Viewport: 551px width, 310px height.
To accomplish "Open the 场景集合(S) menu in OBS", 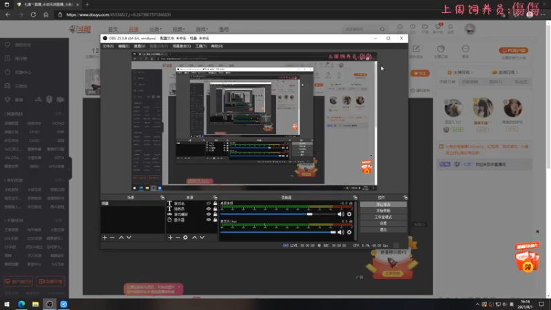I will pyautogui.click(x=182, y=46).
